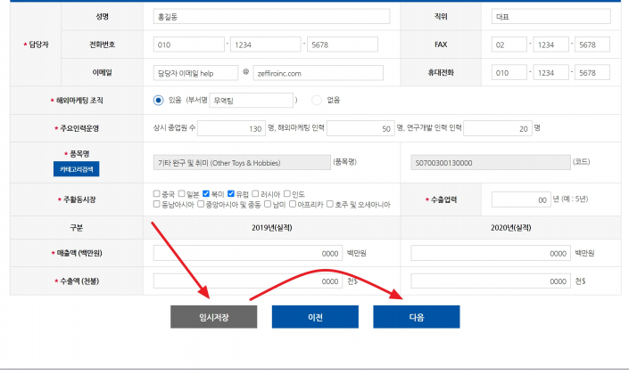Uncheck the 유럽 market checkbox

click(x=231, y=193)
